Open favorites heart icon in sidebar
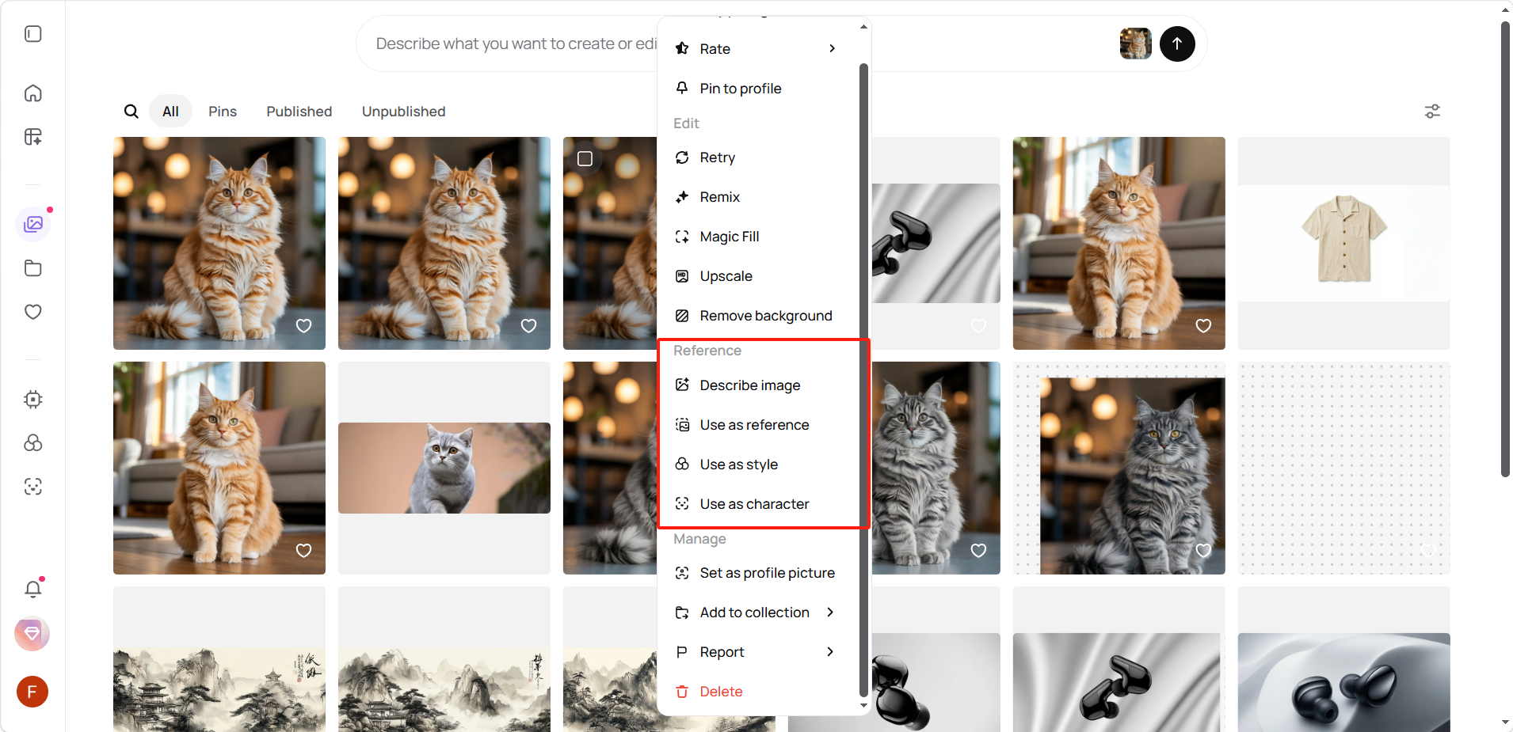The image size is (1513, 732). 33,312
